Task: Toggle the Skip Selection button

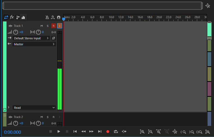Action: (124, 132)
